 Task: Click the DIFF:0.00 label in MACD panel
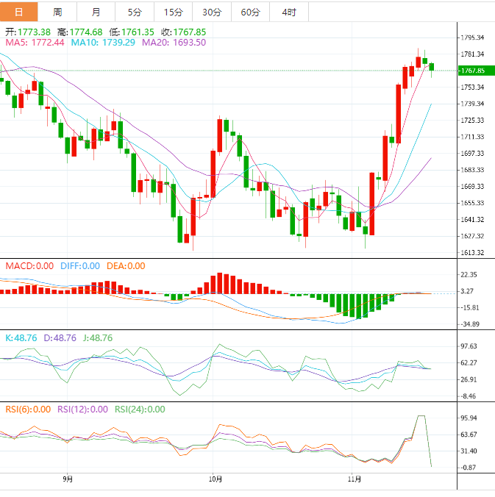(x=79, y=266)
